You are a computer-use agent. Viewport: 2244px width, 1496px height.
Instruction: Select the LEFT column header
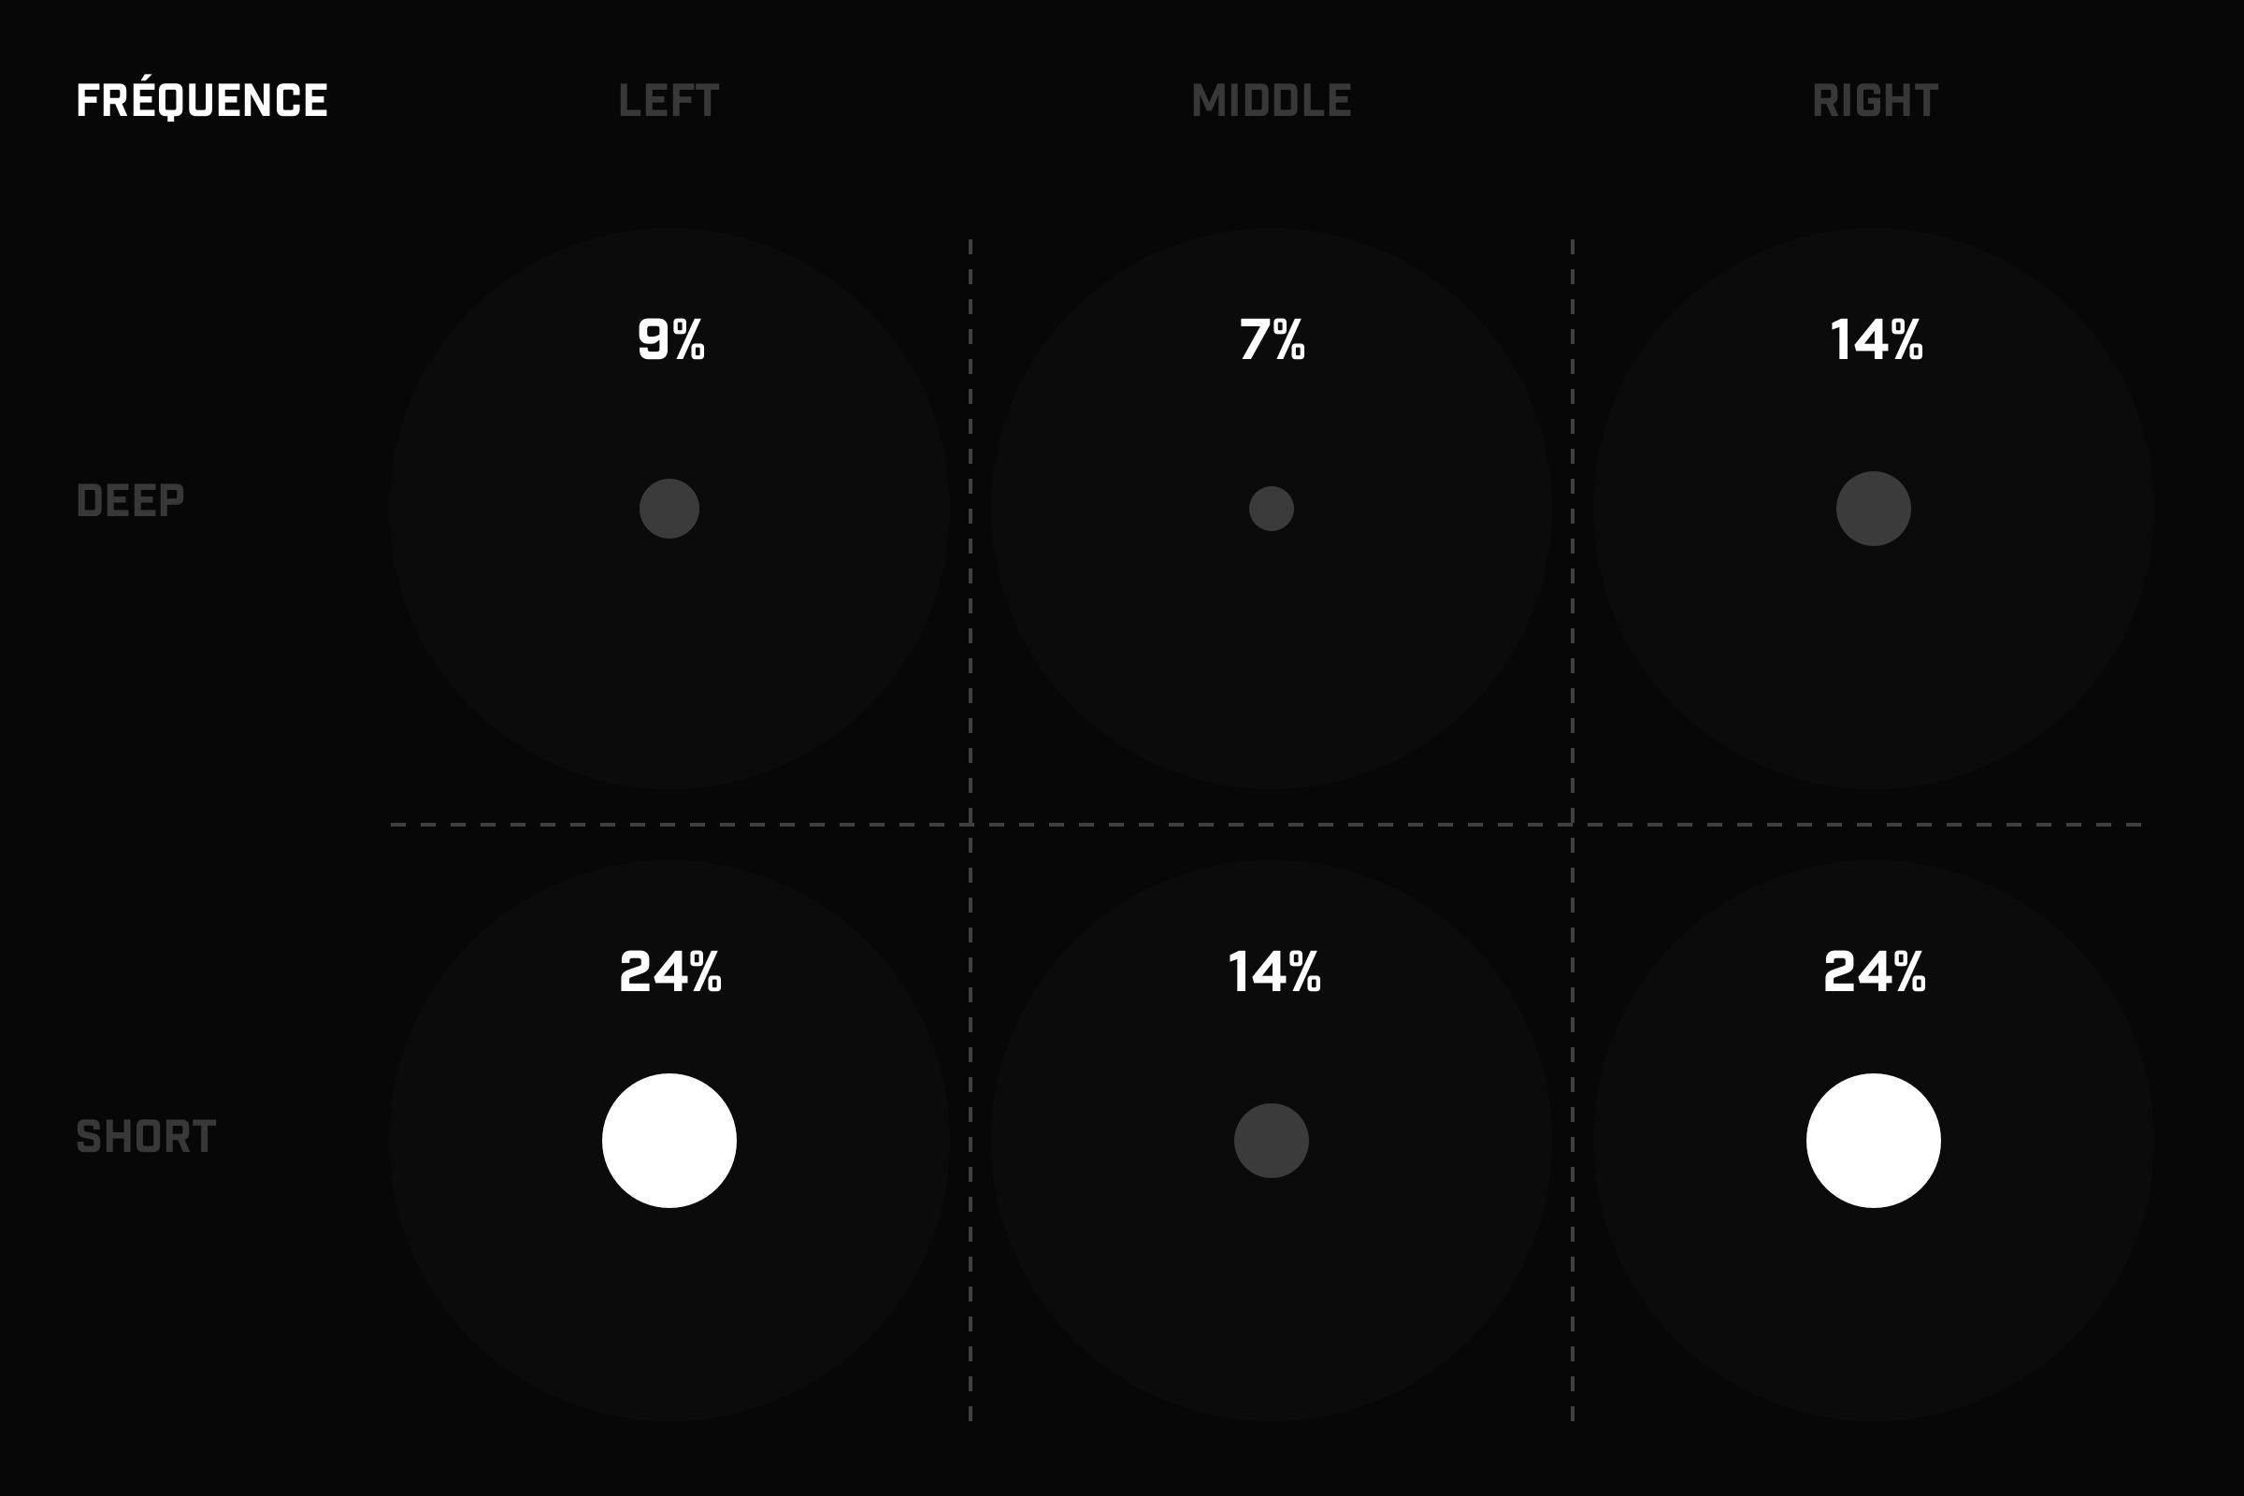[669, 101]
